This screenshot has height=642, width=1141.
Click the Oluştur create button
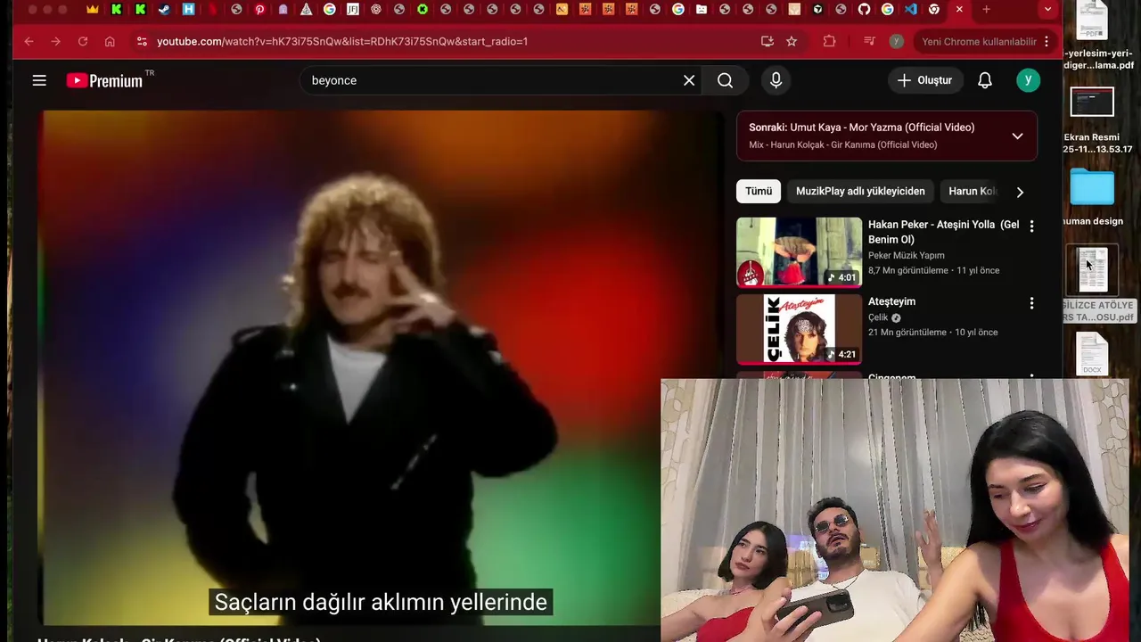coord(925,80)
